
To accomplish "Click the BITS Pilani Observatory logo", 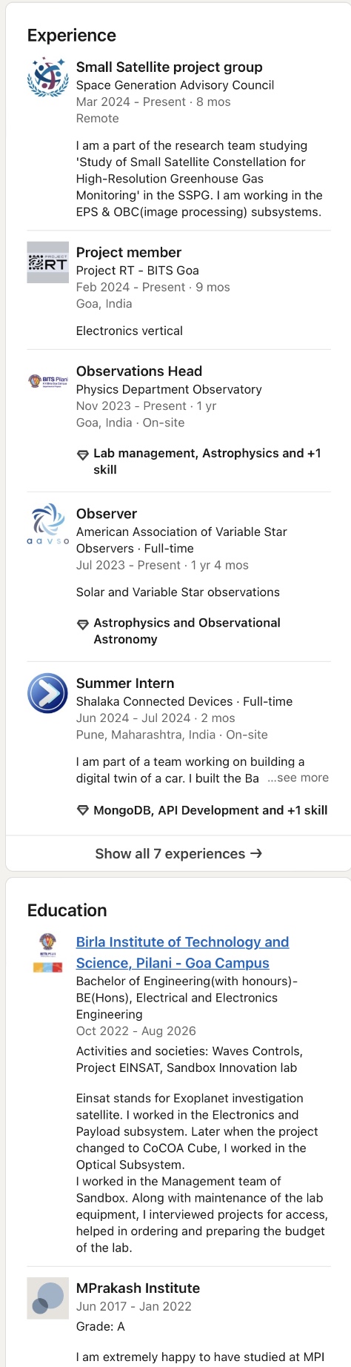I will click(47, 381).
